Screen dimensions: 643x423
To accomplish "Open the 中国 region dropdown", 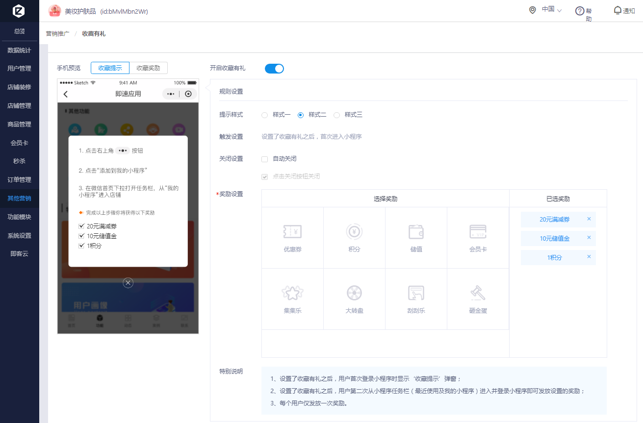I will [x=552, y=9].
